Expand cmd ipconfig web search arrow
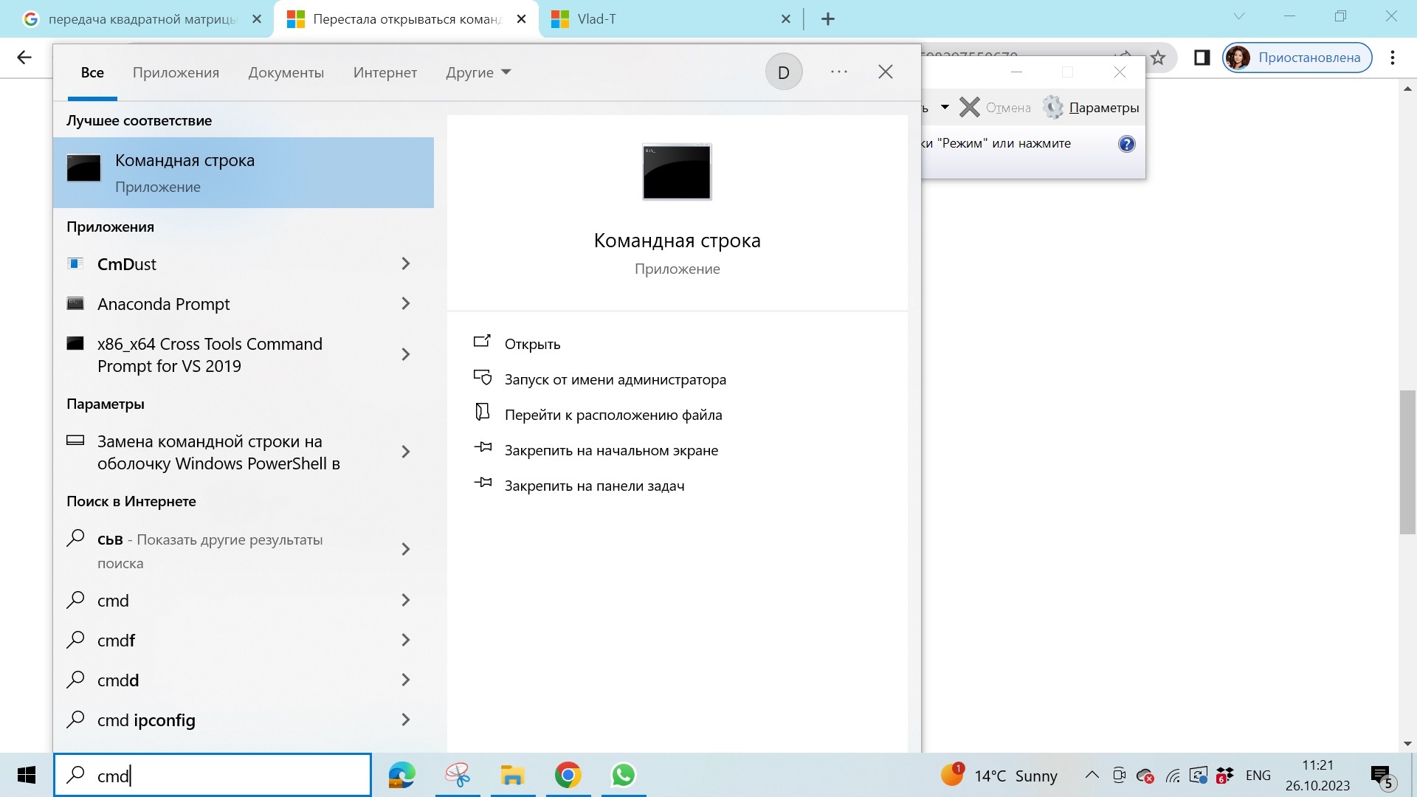This screenshot has width=1417, height=797. pos(405,720)
